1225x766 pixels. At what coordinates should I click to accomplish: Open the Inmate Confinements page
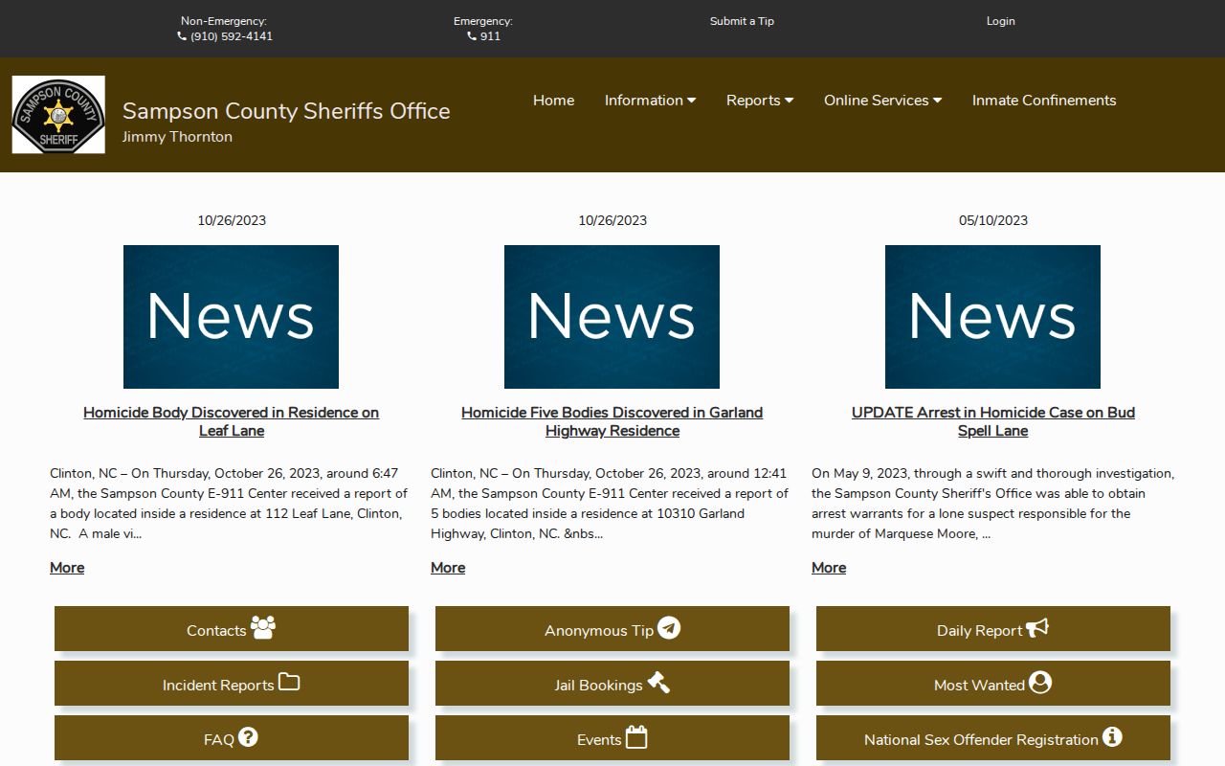pyautogui.click(x=1044, y=101)
